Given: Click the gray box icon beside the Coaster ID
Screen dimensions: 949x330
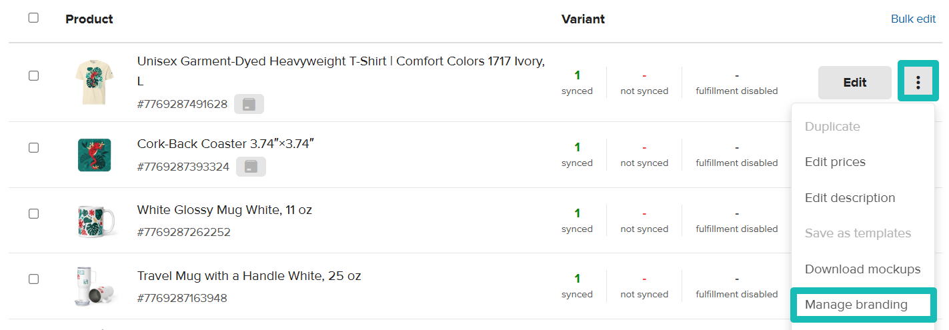Looking at the screenshot, I should click(251, 167).
